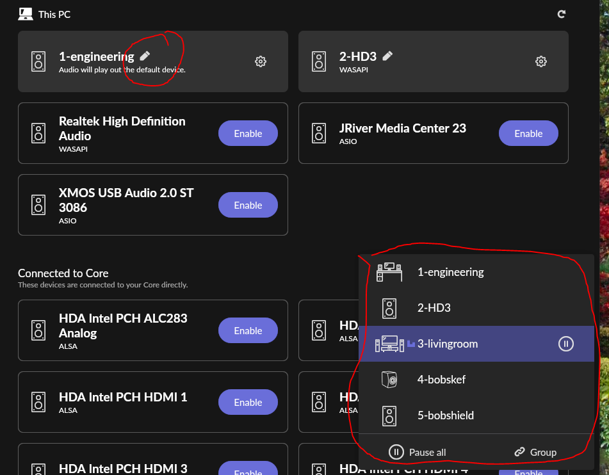Select 1-engineering from the zone list
The height and width of the screenshot is (475, 609).
(x=451, y=272)
